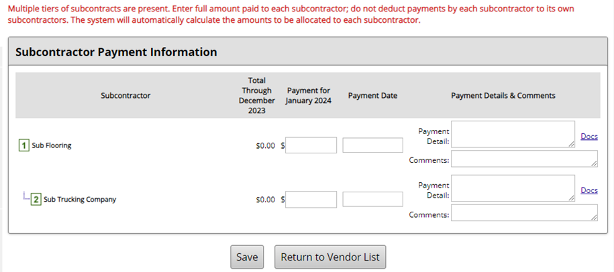
Task: Focus the Payment Detail box for Sub Trucking Company
Action: click(x=512, y=188)
